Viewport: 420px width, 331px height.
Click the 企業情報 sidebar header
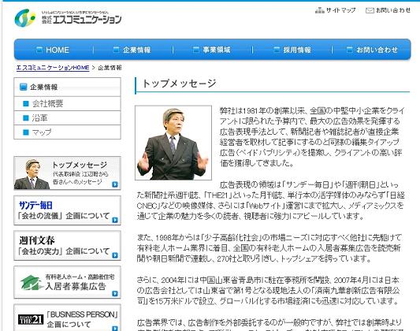point(67,87)
